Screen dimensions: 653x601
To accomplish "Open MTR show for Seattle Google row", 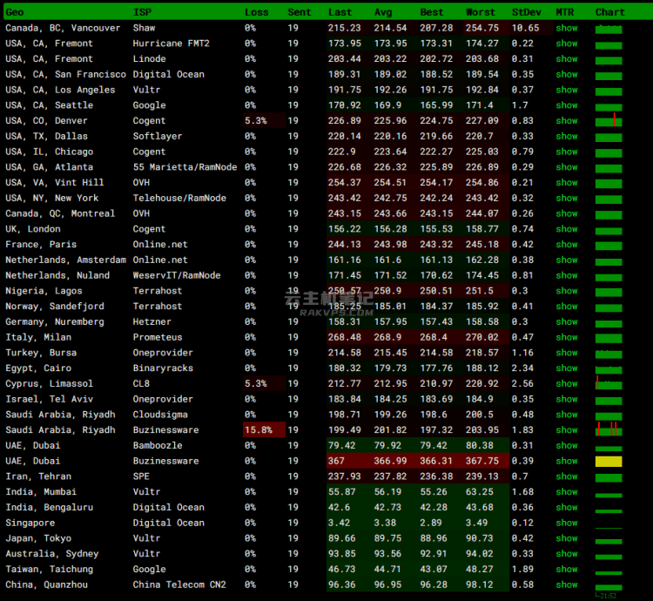I will pyautogui.click(x=567, y=105).
